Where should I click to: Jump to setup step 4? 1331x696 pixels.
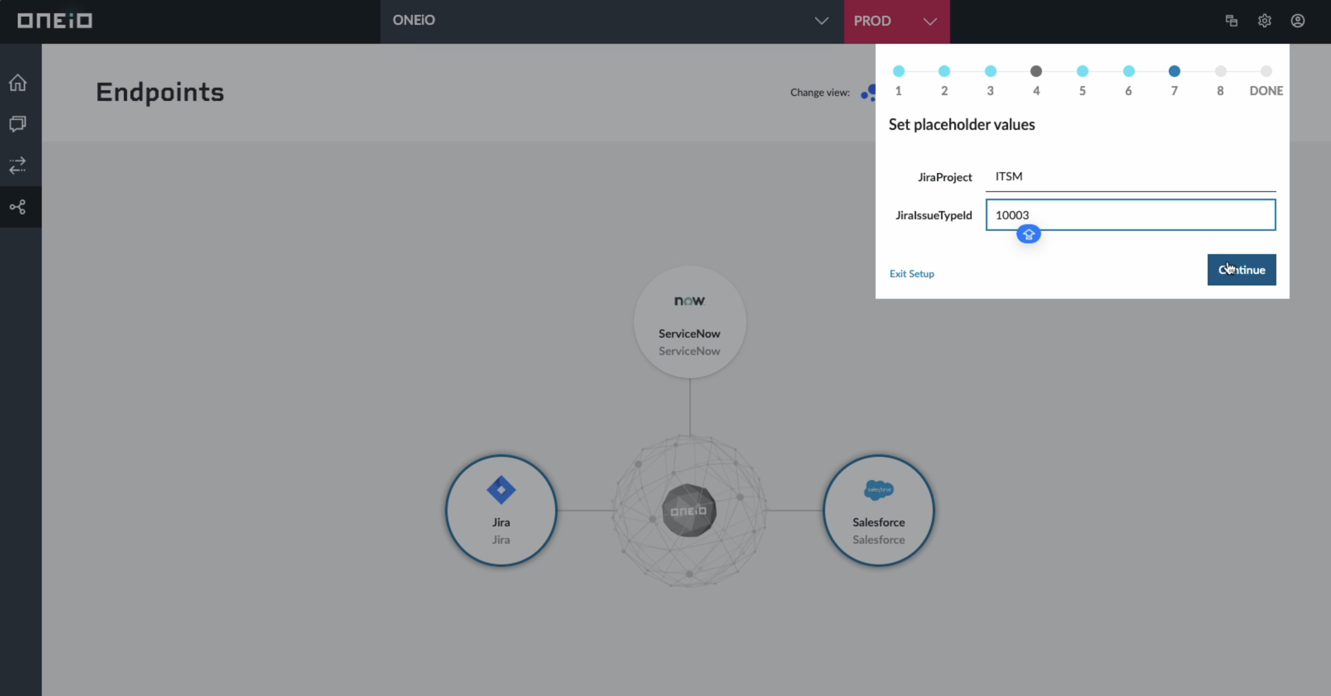[1036, 71]
